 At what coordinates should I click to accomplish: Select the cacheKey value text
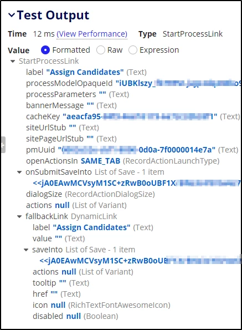140,116
